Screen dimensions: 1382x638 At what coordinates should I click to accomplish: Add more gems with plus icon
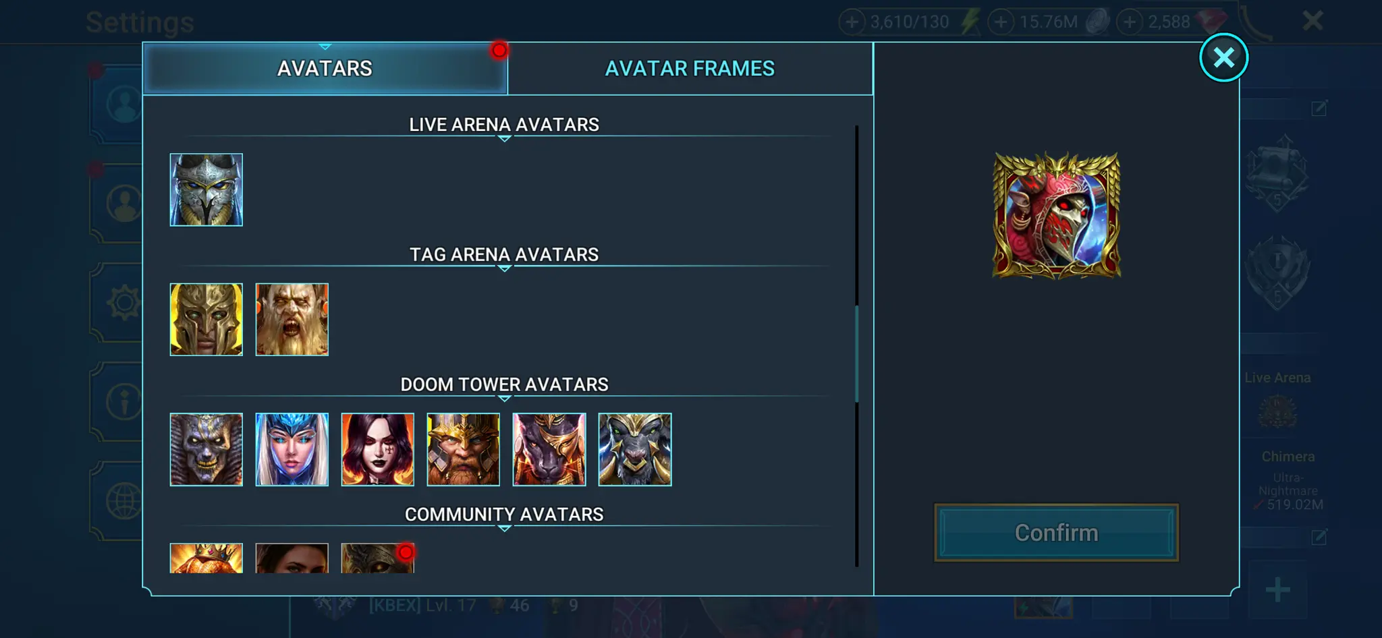coord(1129,22)
